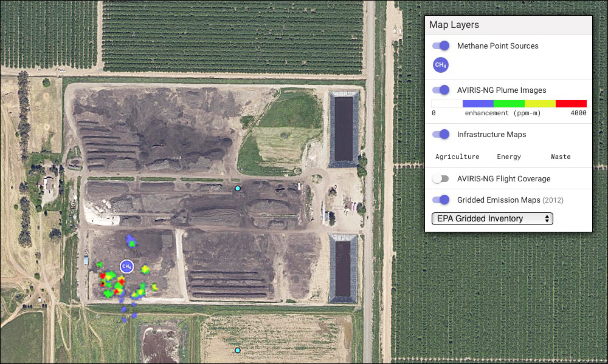Click the AVIRIS-NG Plume Images label
Image resolution: width=608 pixels, height=364 pixels.
coord(502,90)
